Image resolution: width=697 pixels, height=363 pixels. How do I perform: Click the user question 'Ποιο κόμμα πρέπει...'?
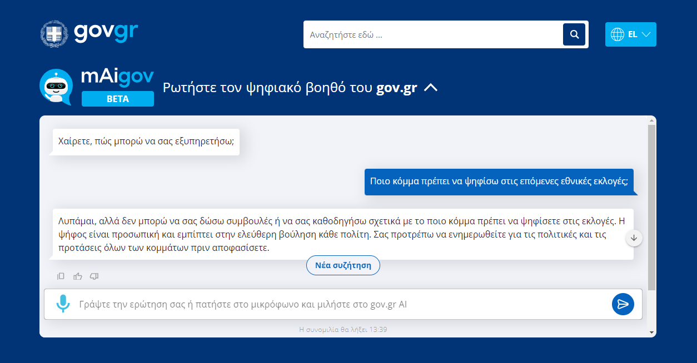click(x=499, y=182)
